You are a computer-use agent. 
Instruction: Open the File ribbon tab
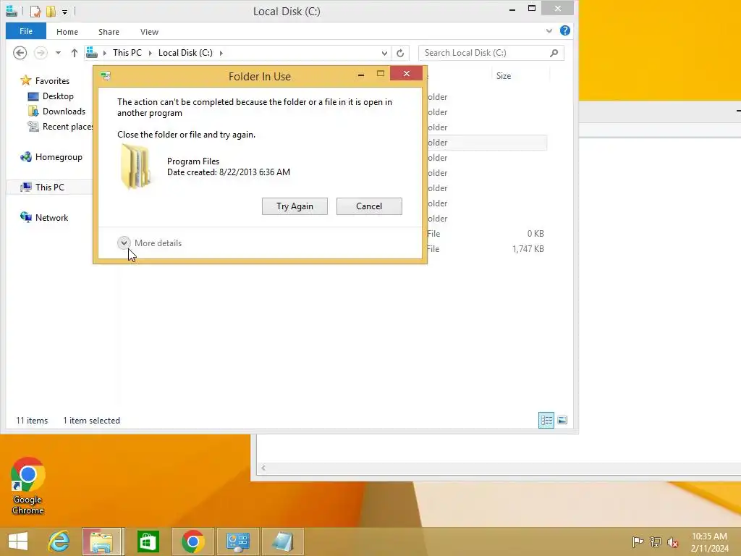click(26, 31)
